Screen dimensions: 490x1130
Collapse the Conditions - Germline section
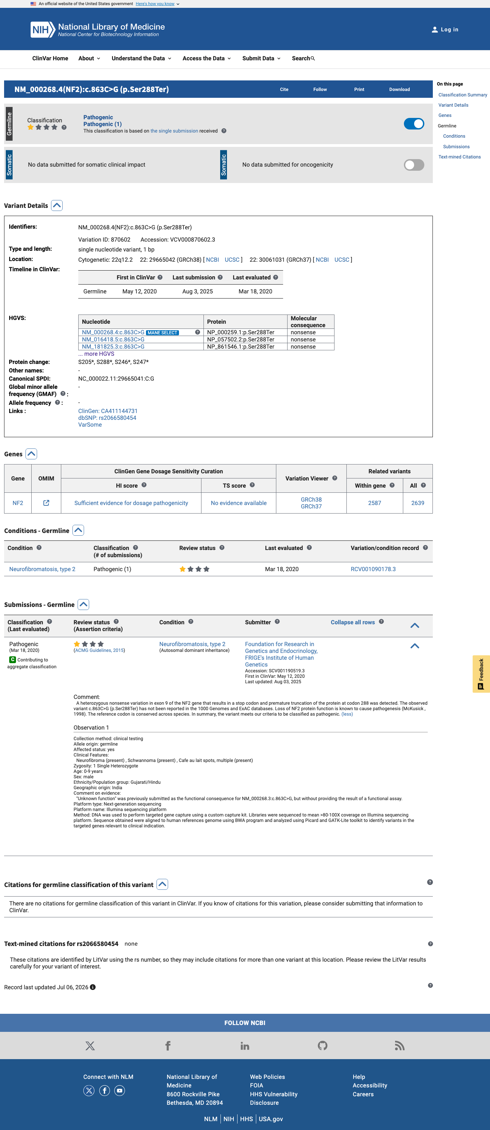[x=78, y=530]
